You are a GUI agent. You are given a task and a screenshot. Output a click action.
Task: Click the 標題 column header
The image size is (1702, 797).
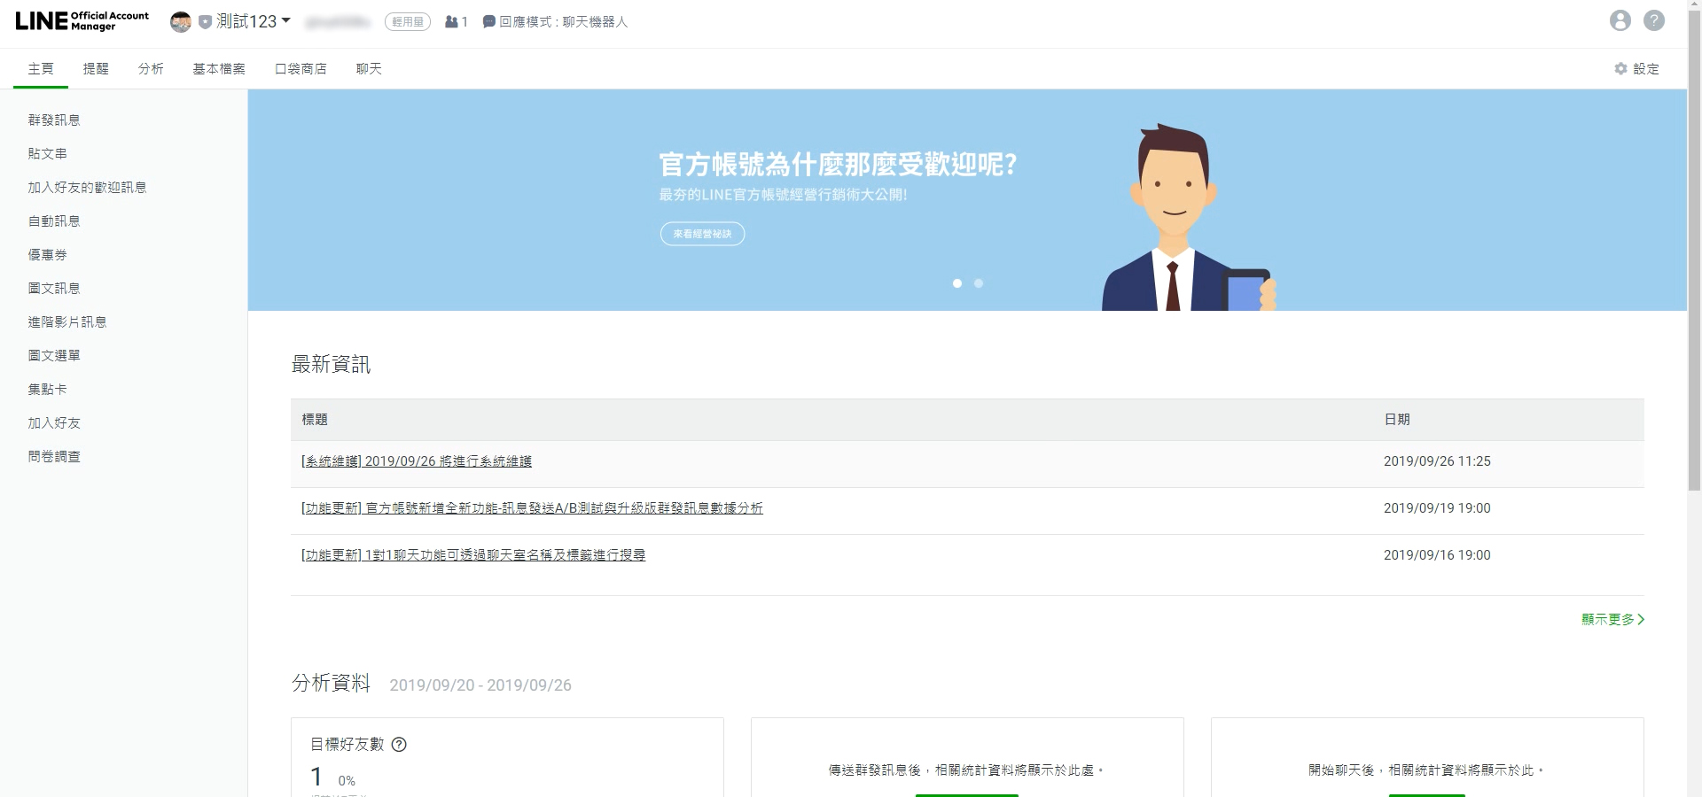point(315,419)
